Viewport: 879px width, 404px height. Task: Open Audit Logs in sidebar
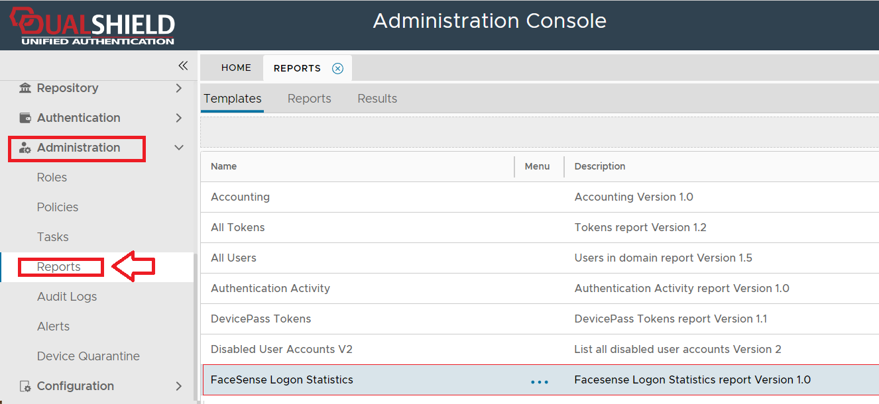click(67, 297)
